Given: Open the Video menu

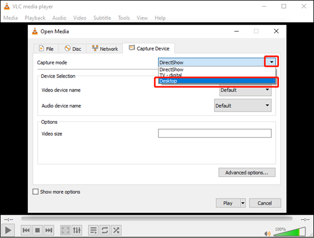Looking at the screenshot, I should [x=79, y=18].
